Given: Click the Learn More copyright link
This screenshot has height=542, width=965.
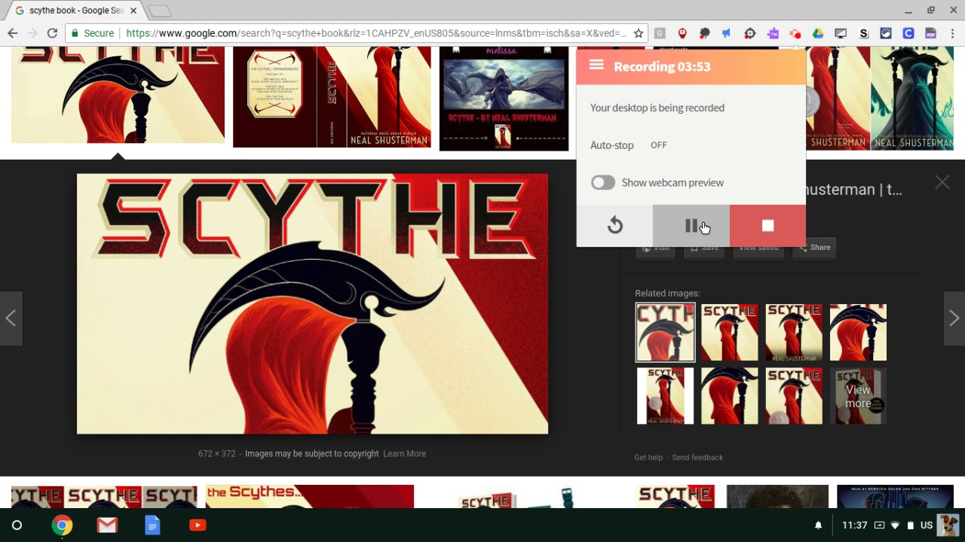Looking at the screenshot, I should click(404, 454).
